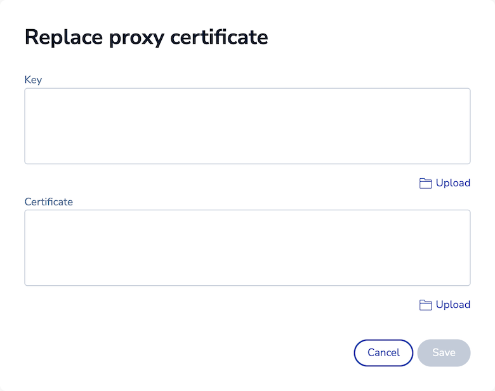495x391 pixels.
Task: Click the folder icon for Certificate upload
Action: (x=425, y=305)
